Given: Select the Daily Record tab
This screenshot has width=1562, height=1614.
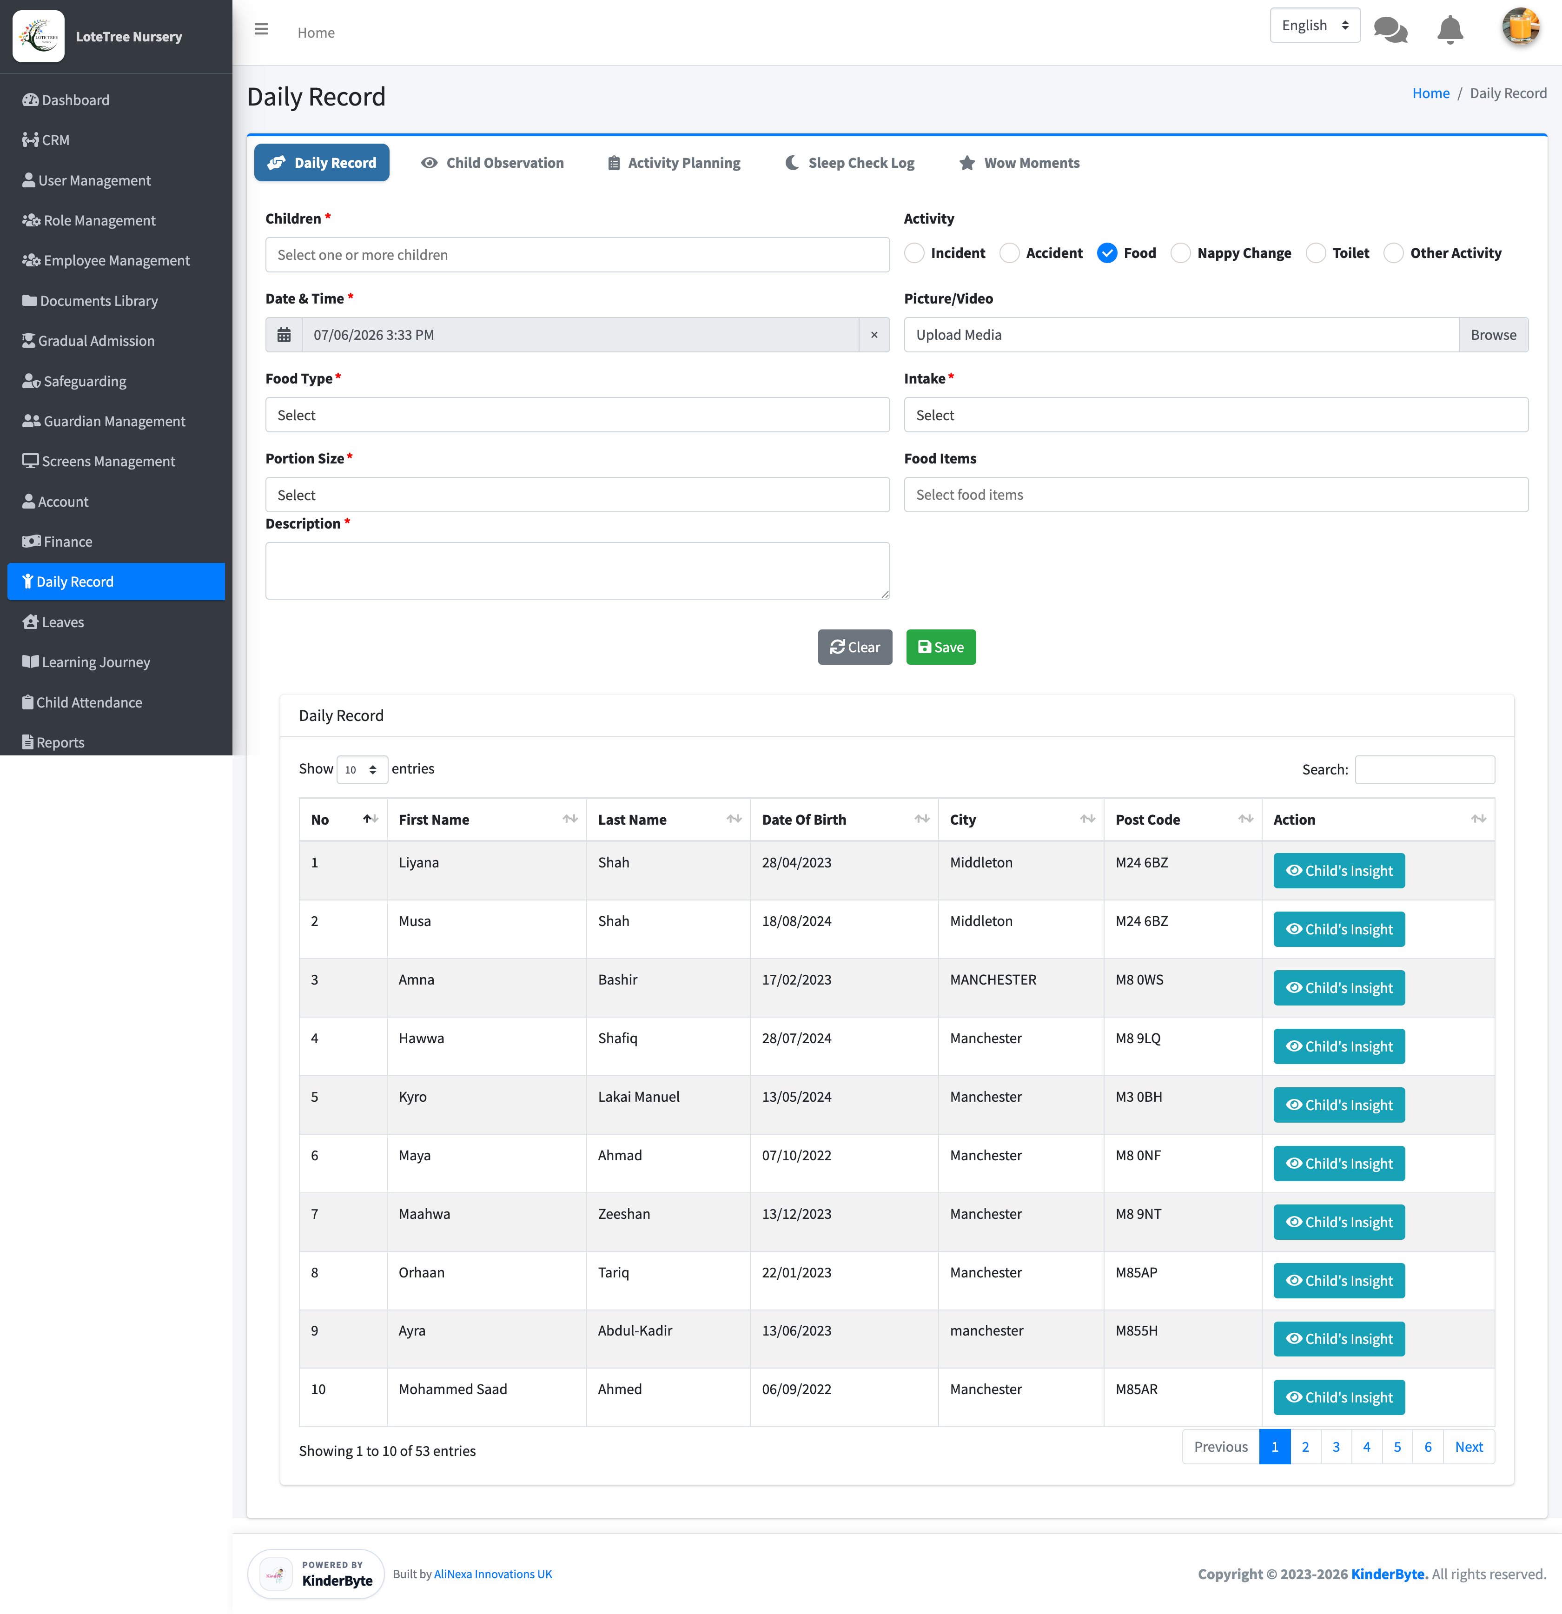Looking at the screenshot, I should (x=322, y=163).
